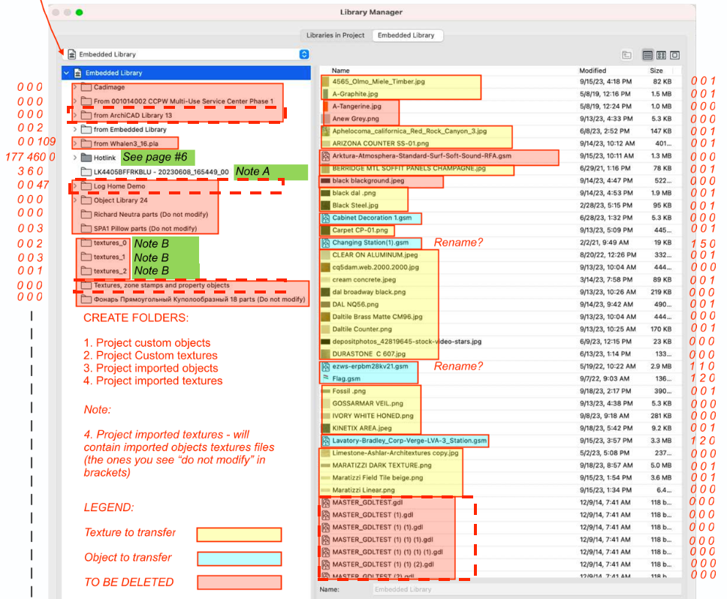
Task: Select MASTER_GDLTEST (1).gdl file icon
Action: click(325, 515)
